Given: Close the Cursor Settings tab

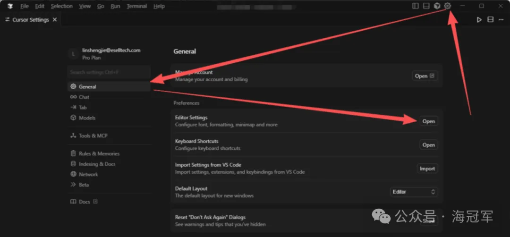Looking at the screenshot, I should (x=55, y=20).
